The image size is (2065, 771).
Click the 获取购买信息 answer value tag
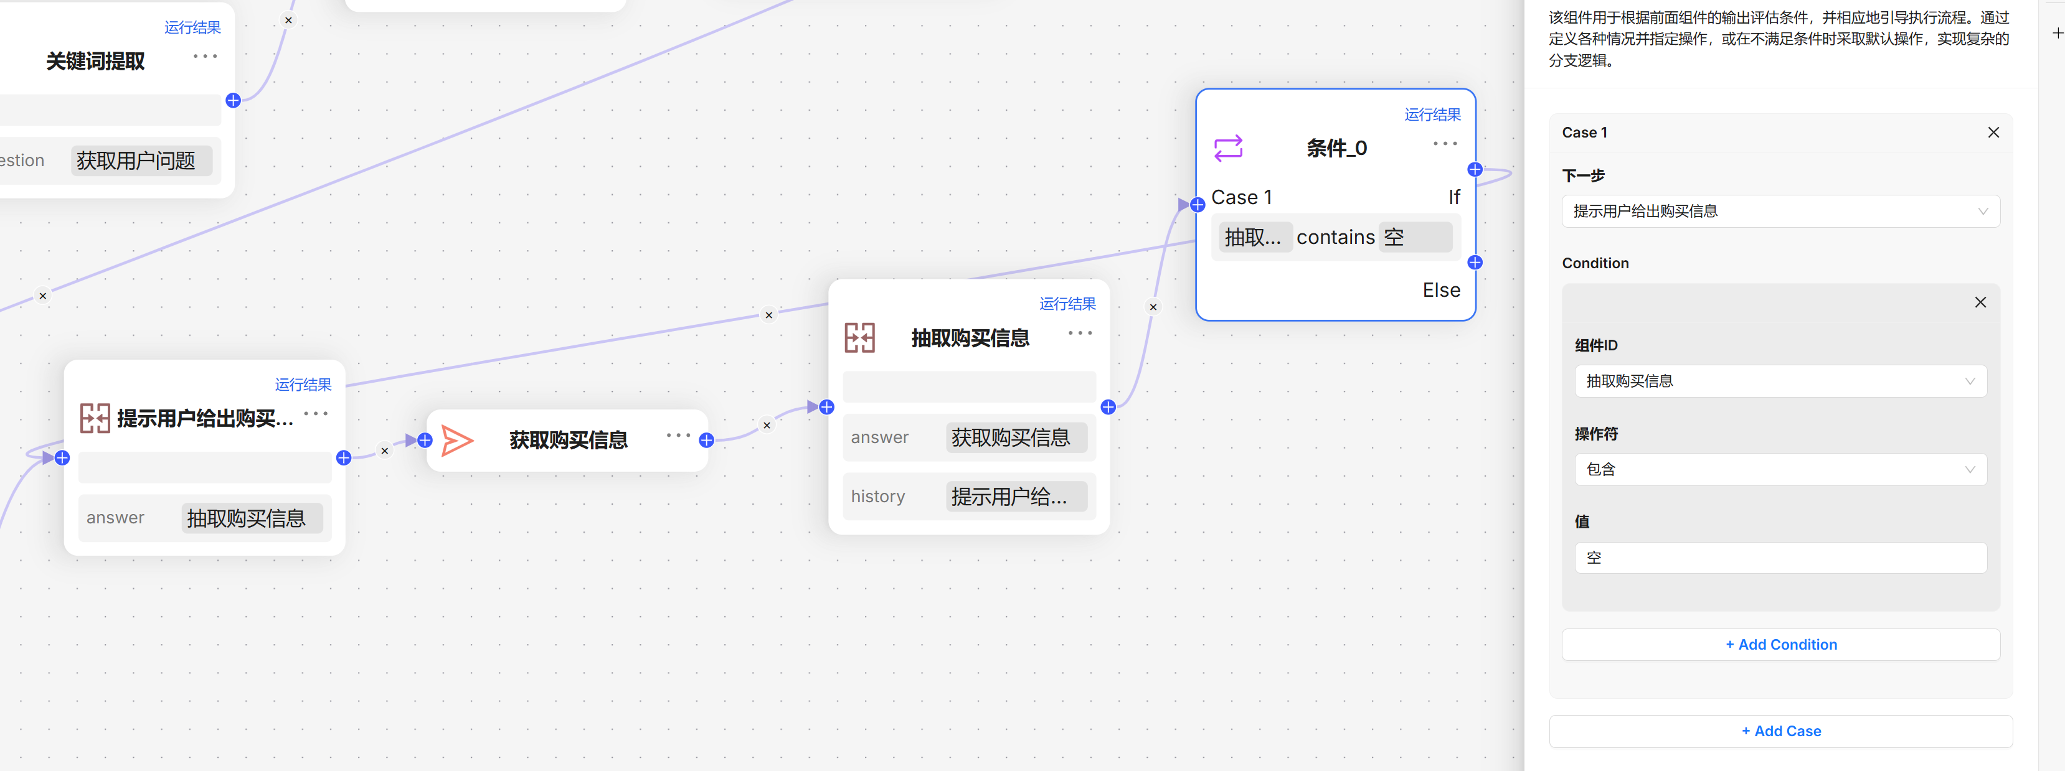pyautogui.click(x=1016, y=438)
